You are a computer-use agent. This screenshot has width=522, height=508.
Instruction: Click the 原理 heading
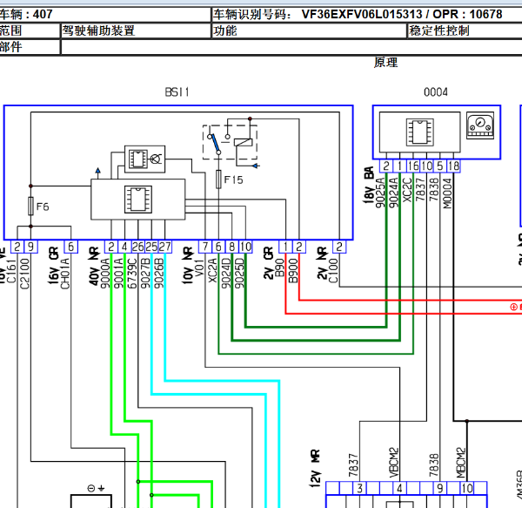pos(385,63)
